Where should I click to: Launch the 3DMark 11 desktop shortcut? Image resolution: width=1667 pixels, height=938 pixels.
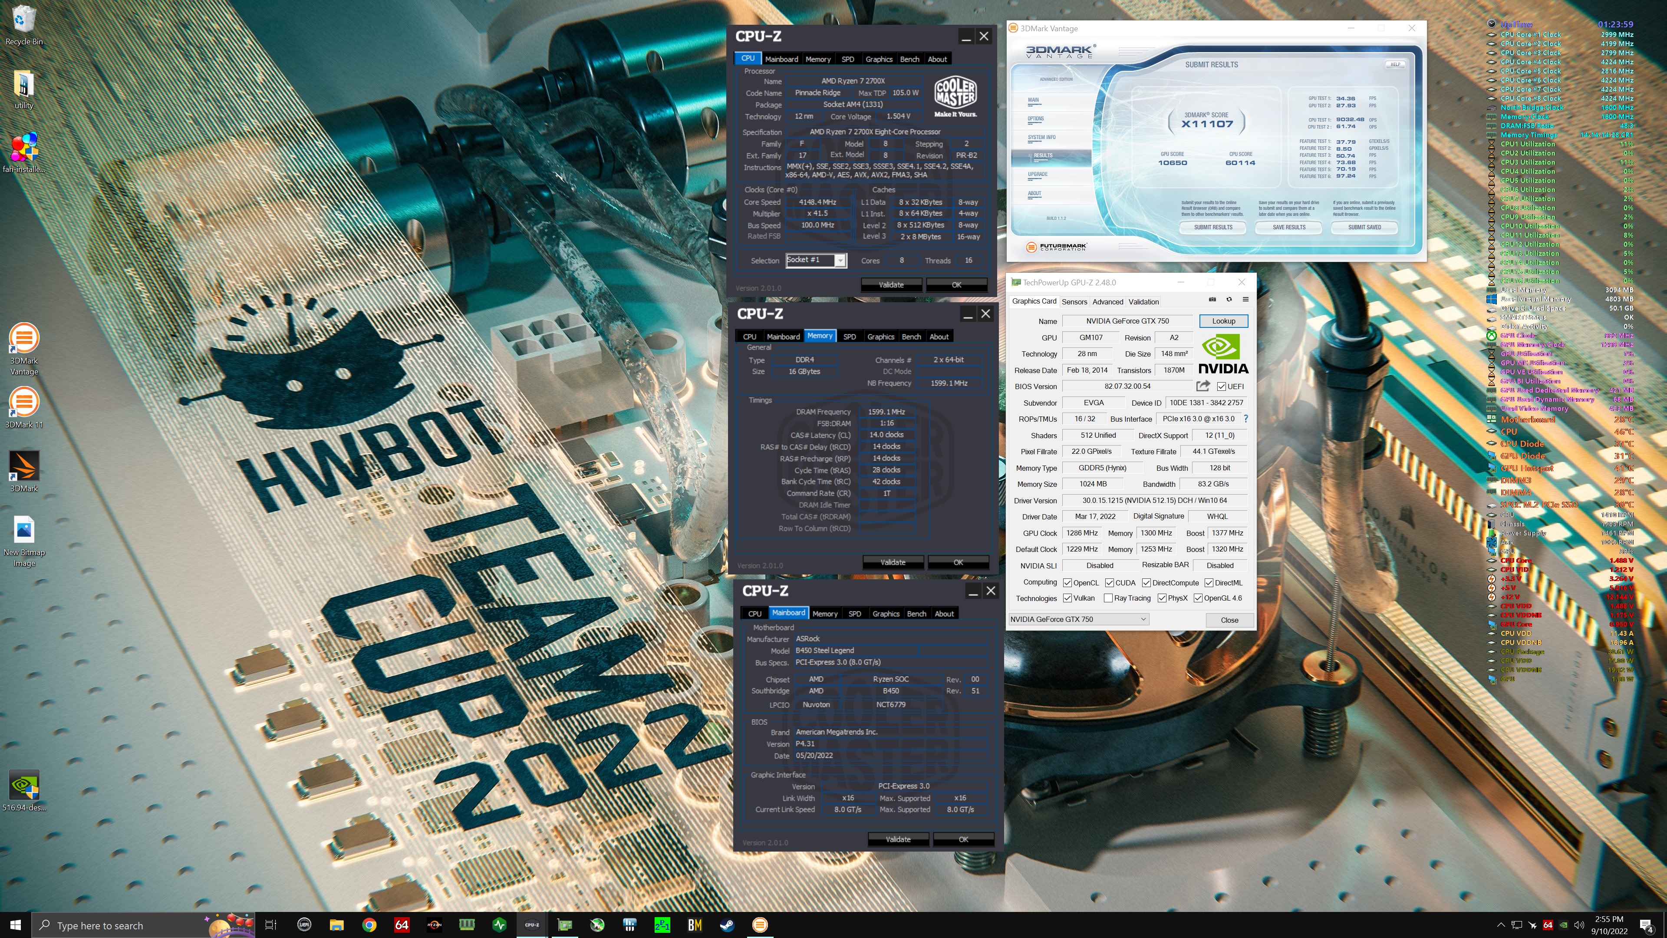pos(24,408)
